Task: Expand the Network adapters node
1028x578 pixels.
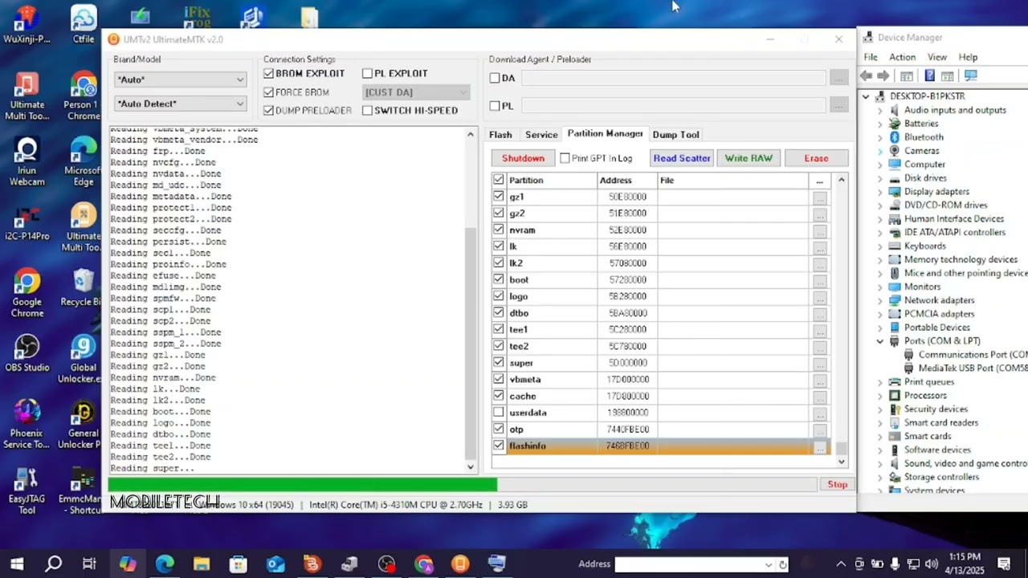Action: tap(879, 300)
